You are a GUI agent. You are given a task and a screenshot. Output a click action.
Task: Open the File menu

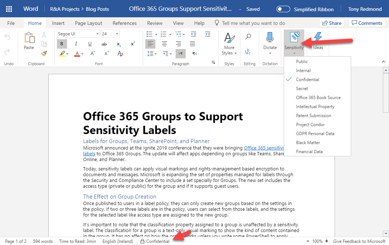pyautogui.click(x=11, y=23)
